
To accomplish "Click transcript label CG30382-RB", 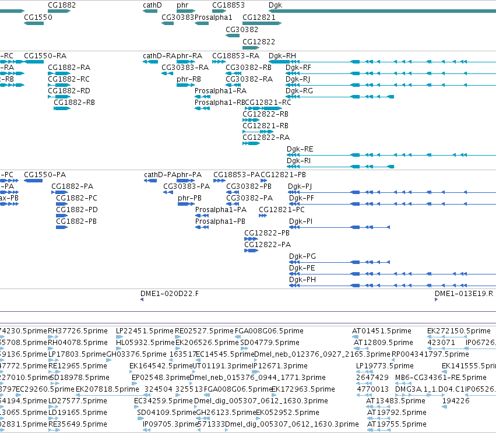I will click(249, 68).
